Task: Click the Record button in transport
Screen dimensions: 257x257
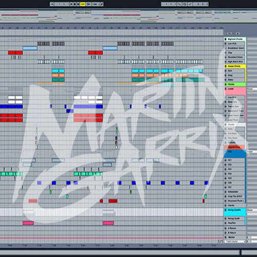Action: pyautogui.click(x=78, y=4)
